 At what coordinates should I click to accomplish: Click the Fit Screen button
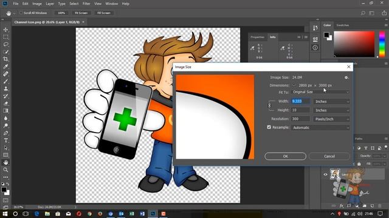(81, 13)
